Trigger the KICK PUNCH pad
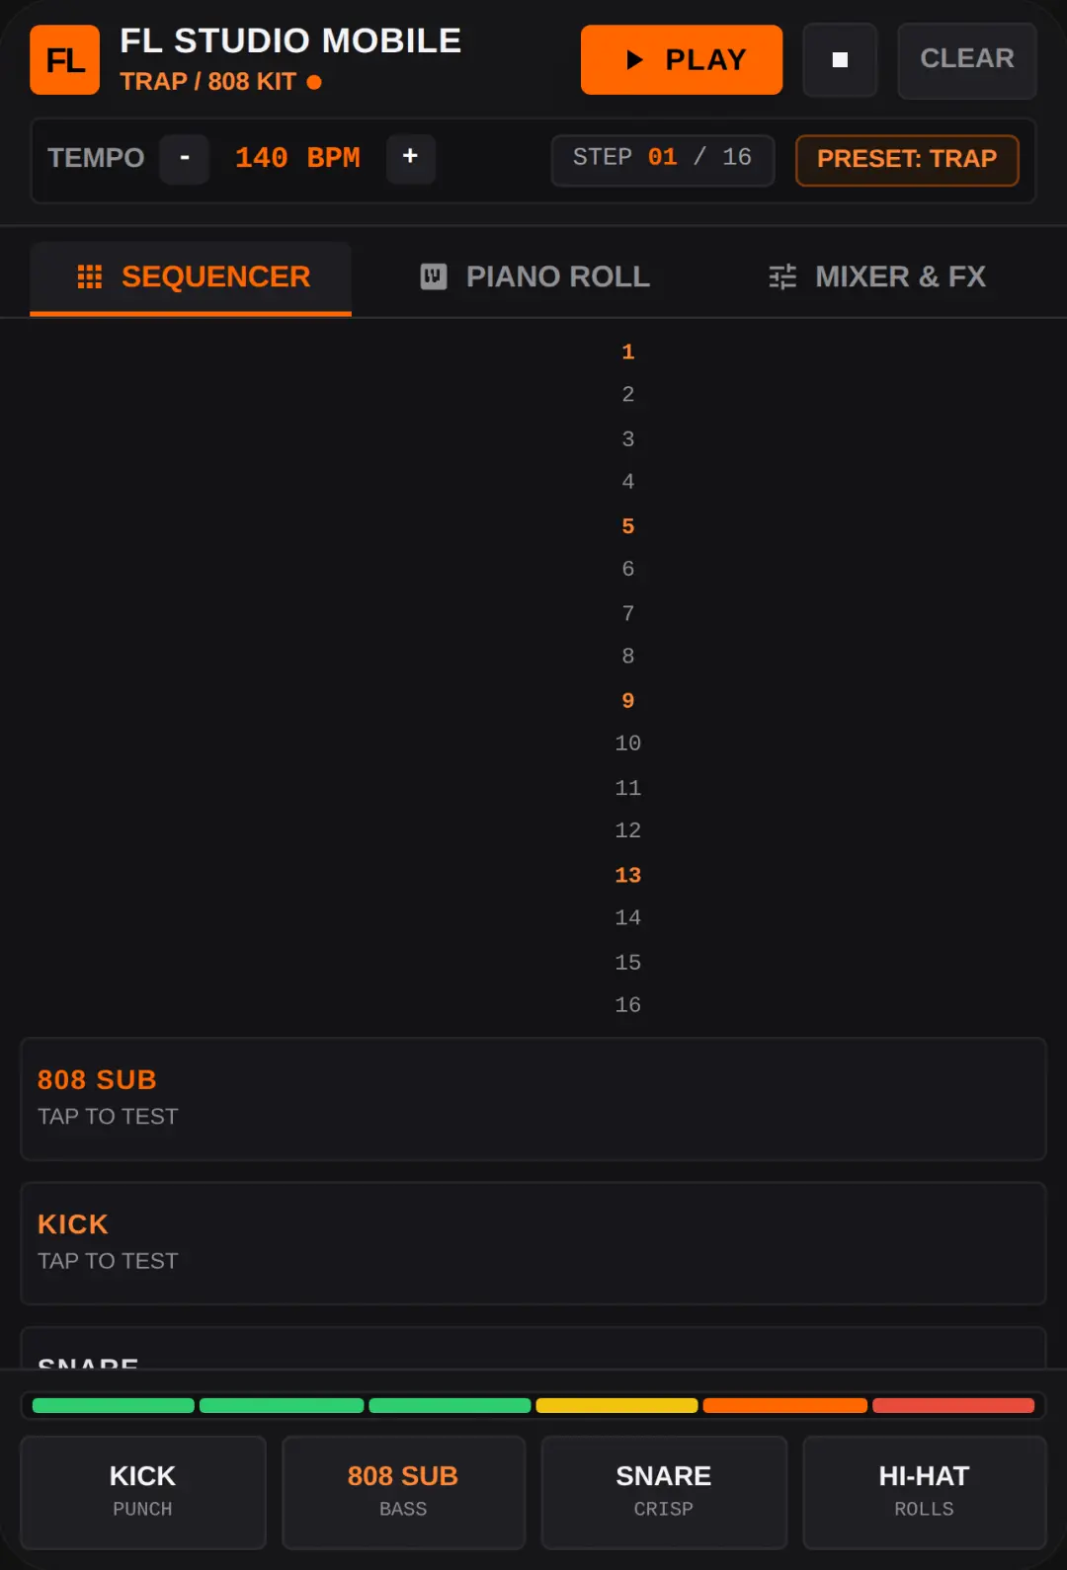 (143, 1492)
